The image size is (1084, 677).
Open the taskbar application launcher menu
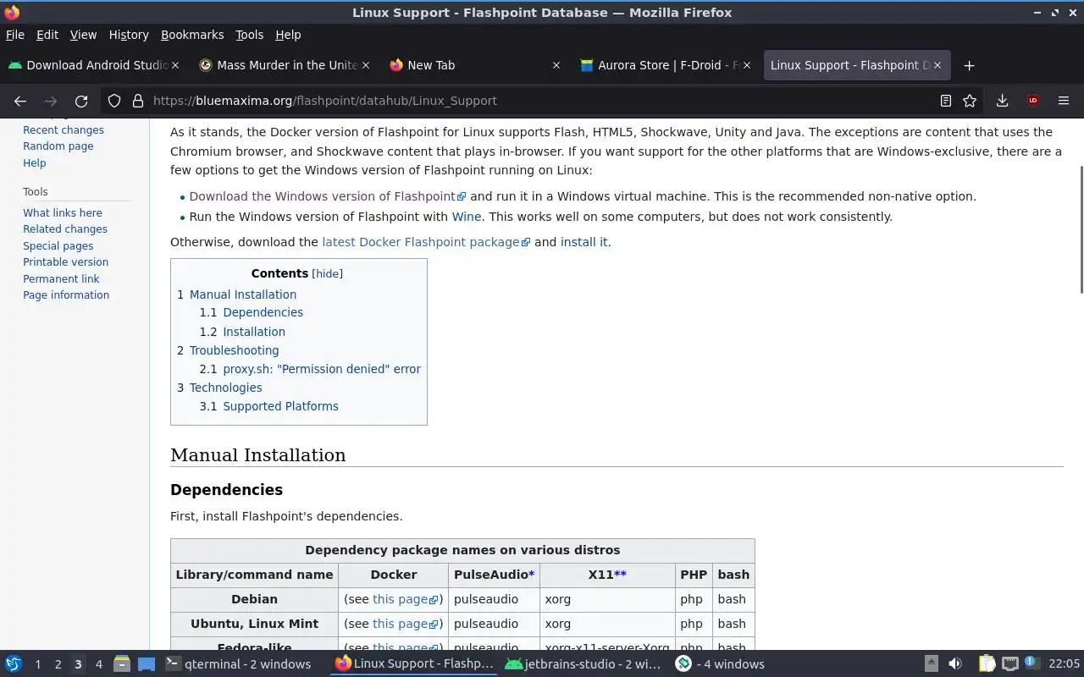pos(14,664)
